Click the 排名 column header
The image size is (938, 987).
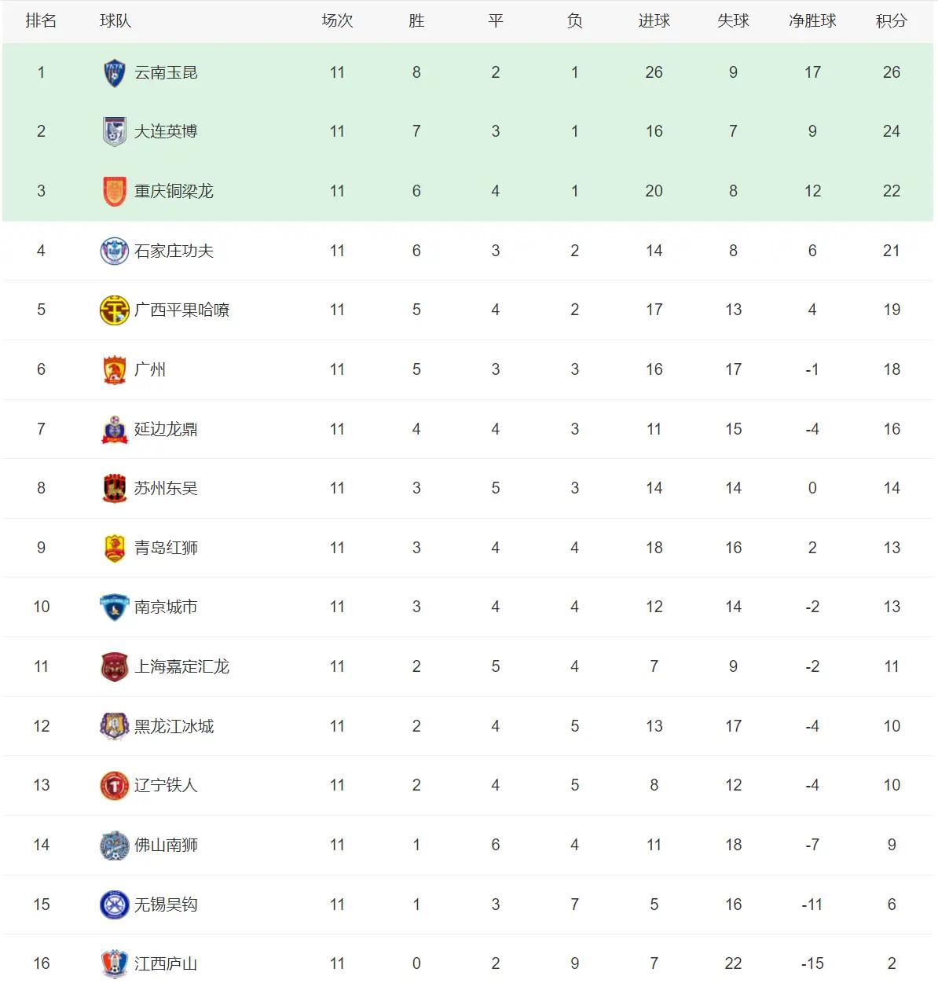pyautogui.click(x=41, y=21)
